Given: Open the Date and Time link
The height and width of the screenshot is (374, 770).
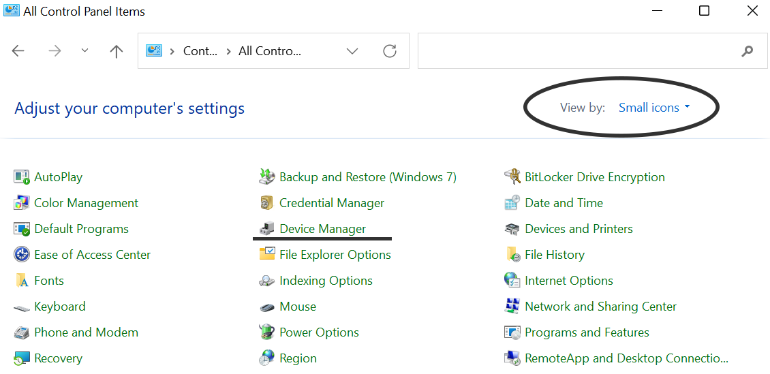Looking at the screenshot, I should pos(564,203).
